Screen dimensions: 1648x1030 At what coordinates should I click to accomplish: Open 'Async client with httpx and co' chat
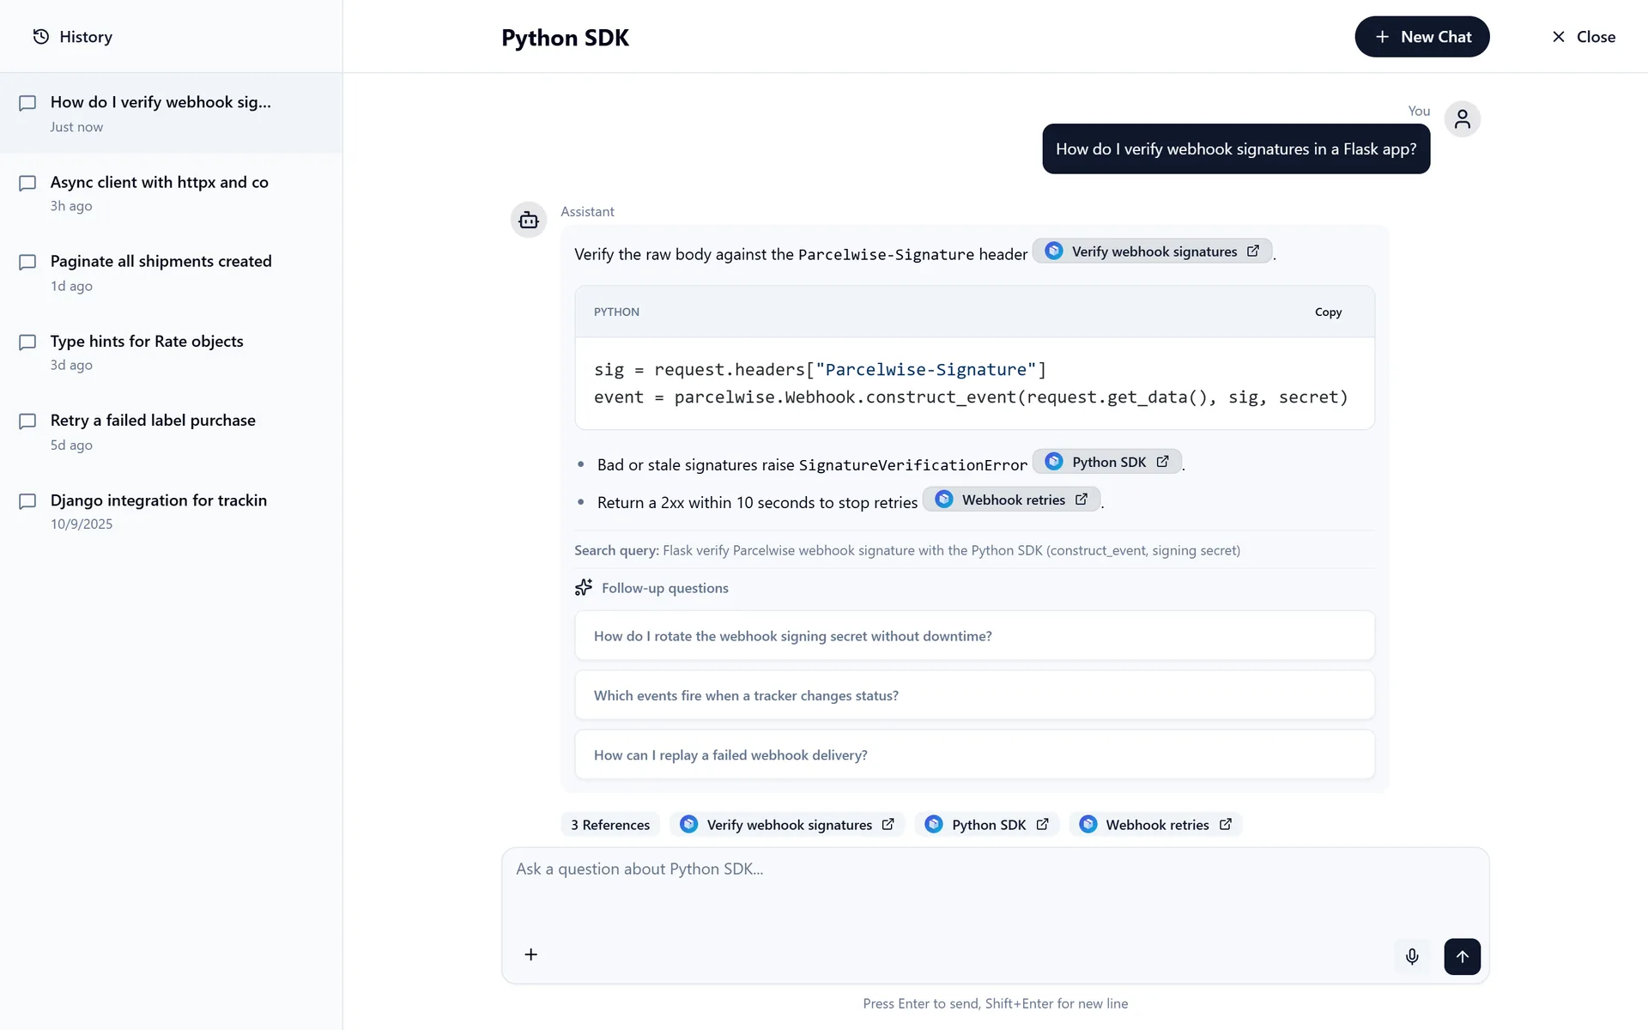pos(171,193)
